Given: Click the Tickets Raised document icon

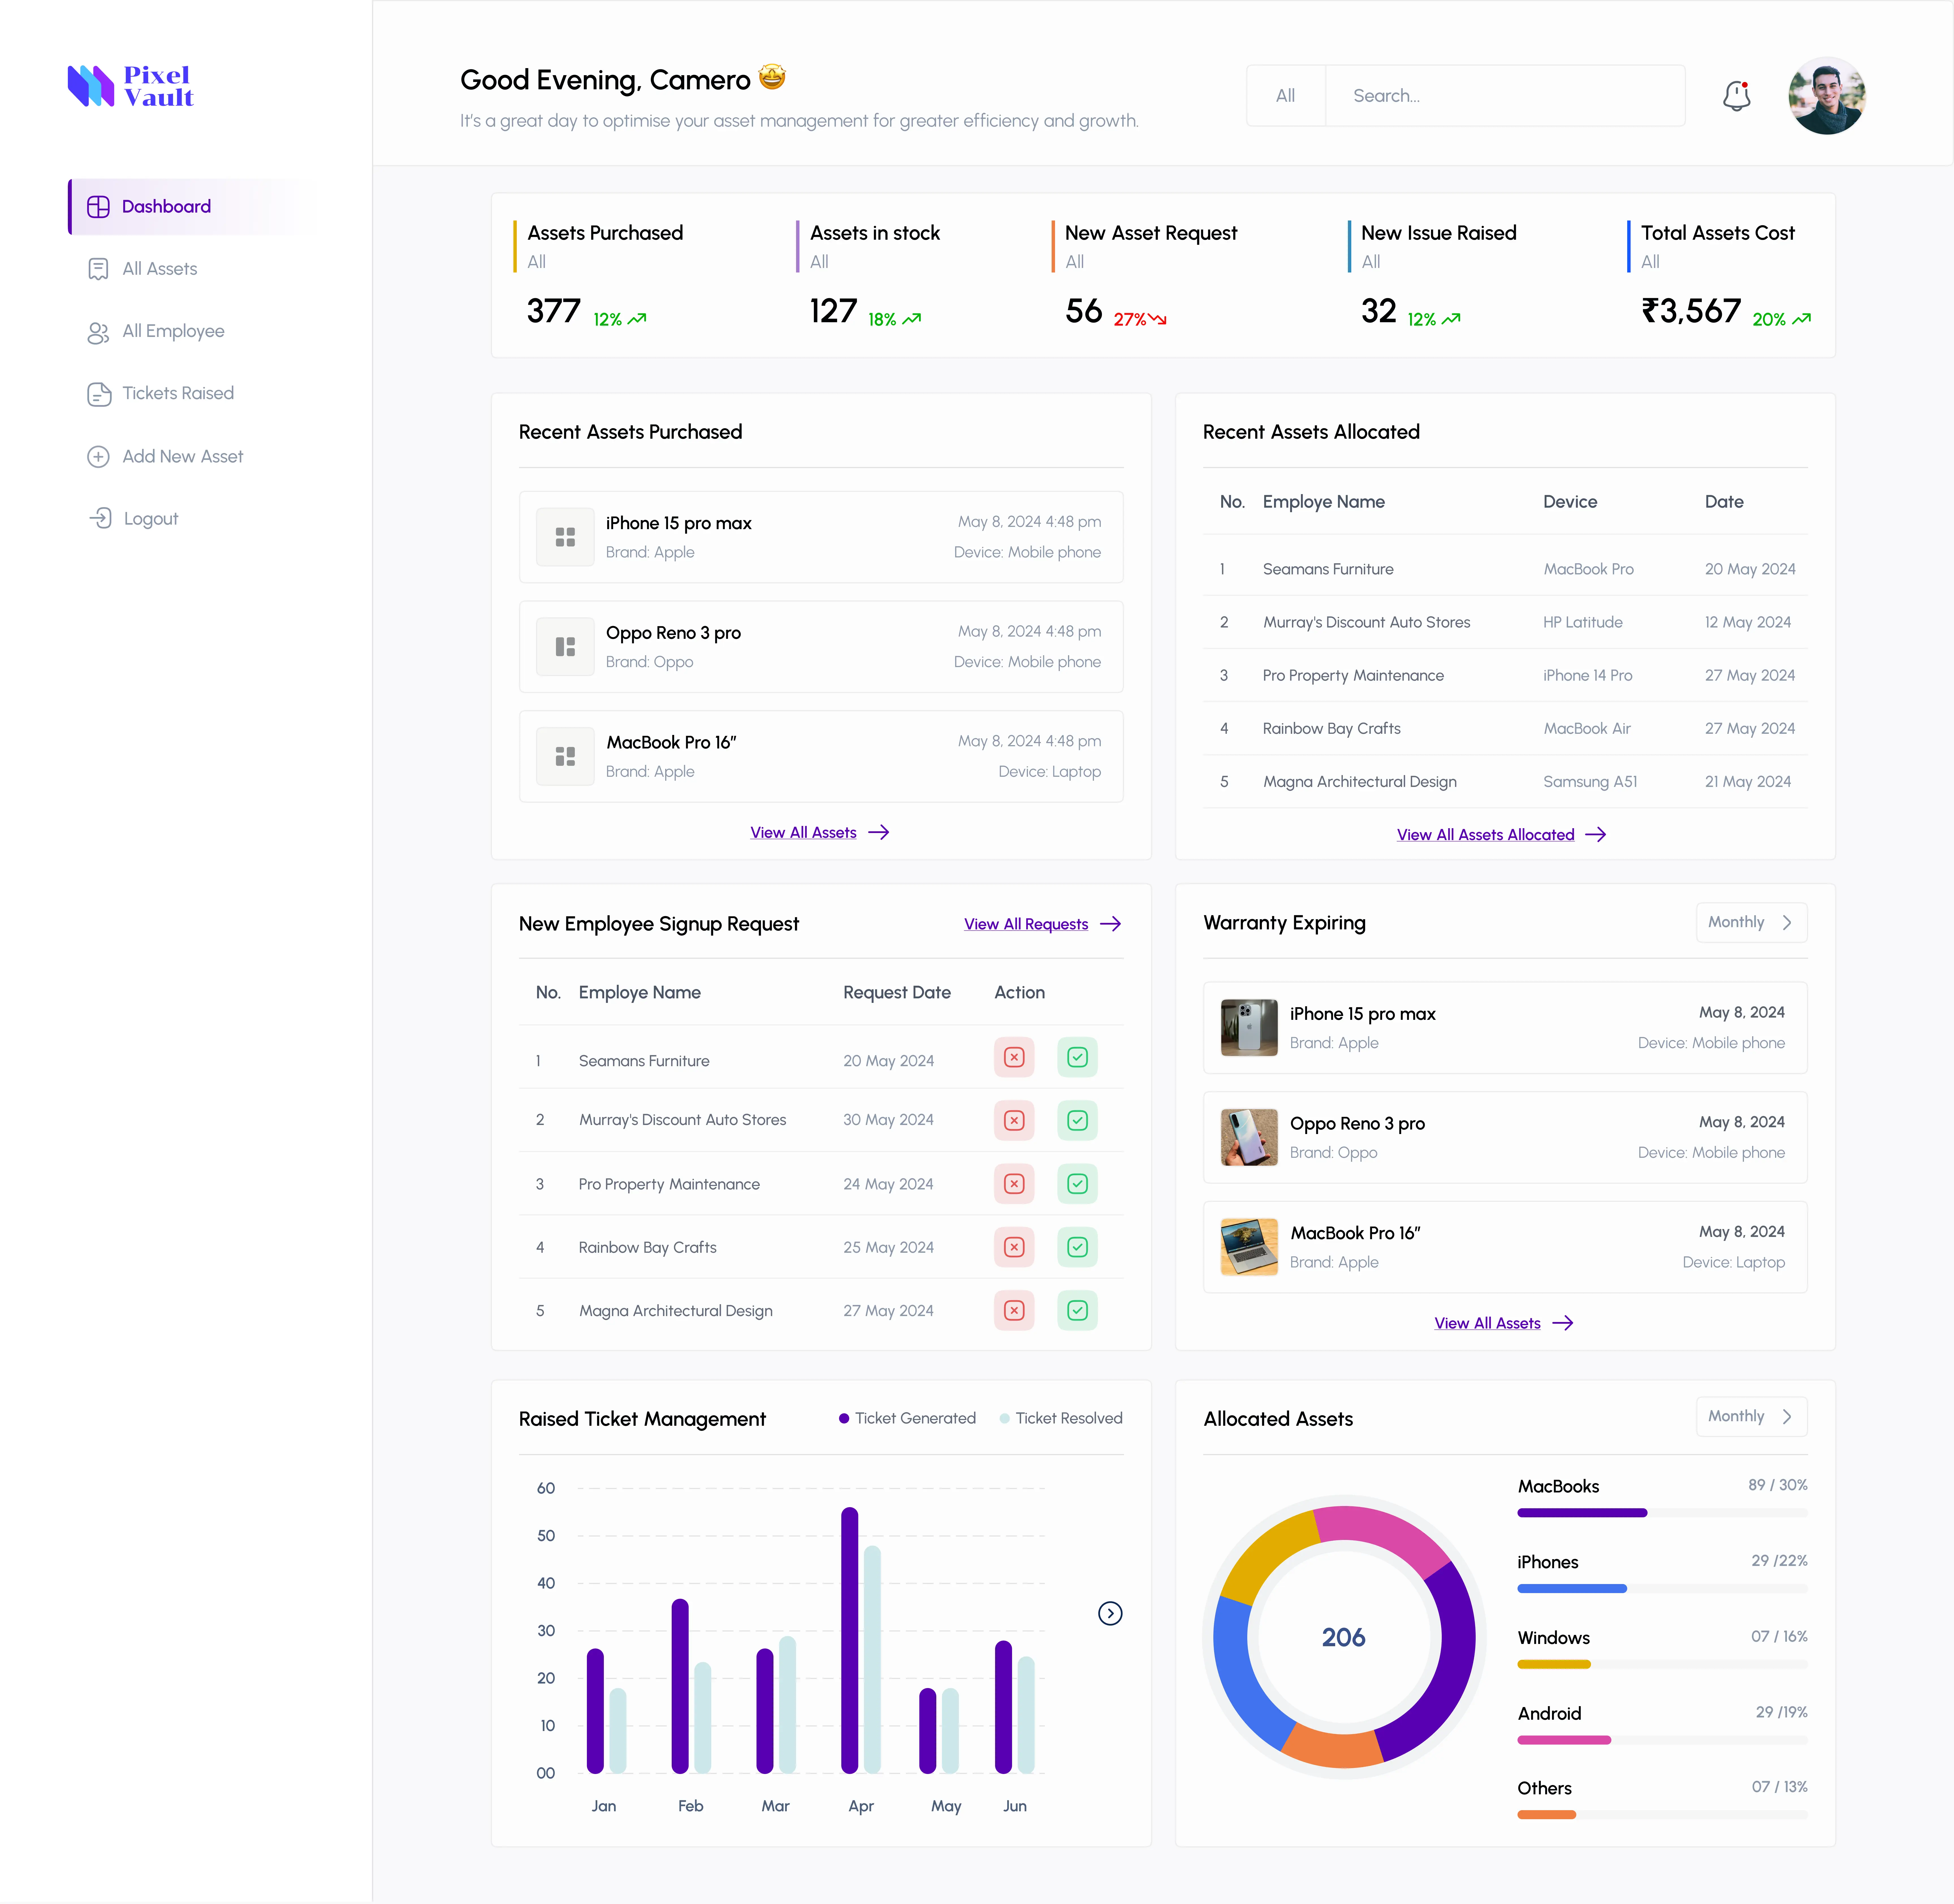Looking at the screenshot, I should click(x=98, y=394).
